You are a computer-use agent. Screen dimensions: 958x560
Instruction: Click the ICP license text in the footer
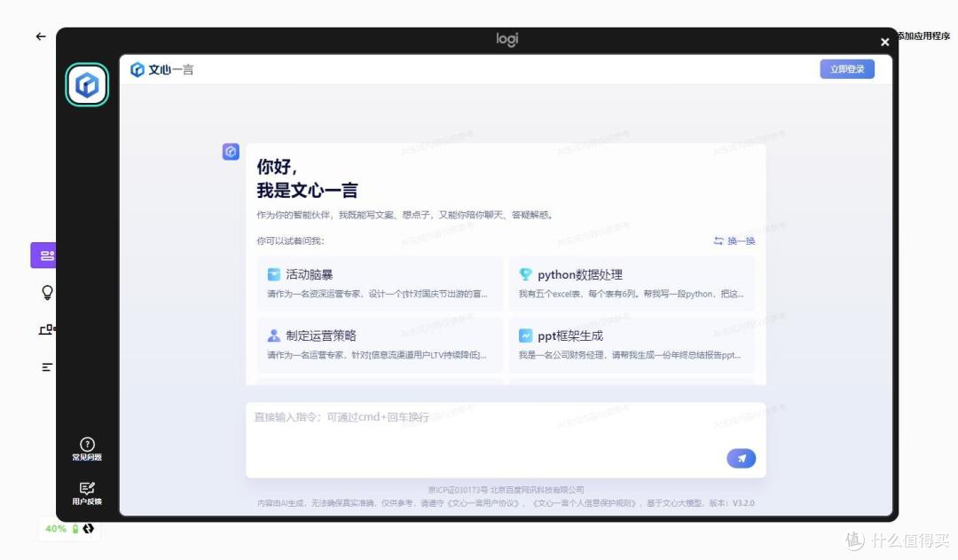506,490
